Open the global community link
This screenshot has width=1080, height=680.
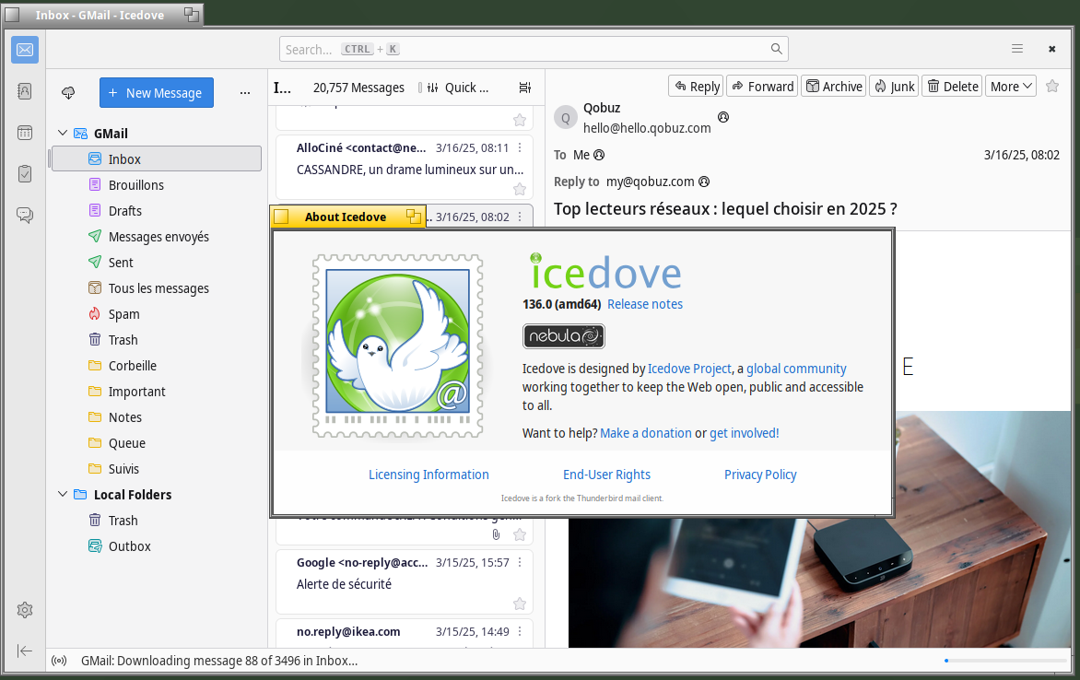(x=796, y=369)
